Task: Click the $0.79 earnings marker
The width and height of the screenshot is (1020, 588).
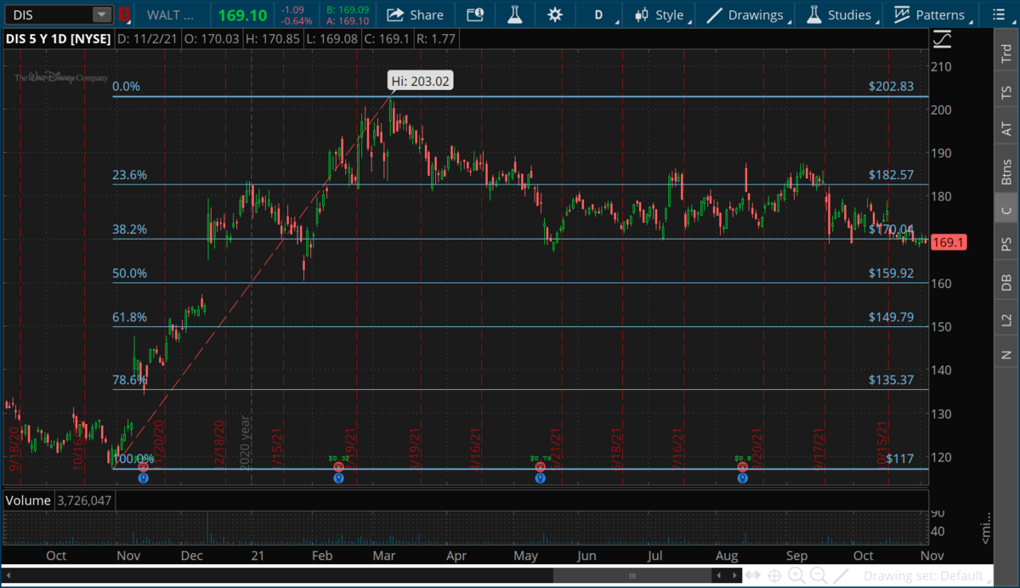Action: [x=539, y=458]
